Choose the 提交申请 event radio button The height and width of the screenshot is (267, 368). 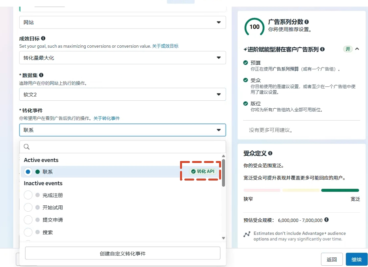click(x=28, y=220)
